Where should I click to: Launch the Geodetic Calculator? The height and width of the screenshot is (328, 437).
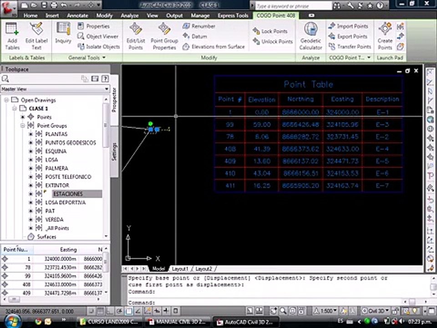(x=310, y=36)
